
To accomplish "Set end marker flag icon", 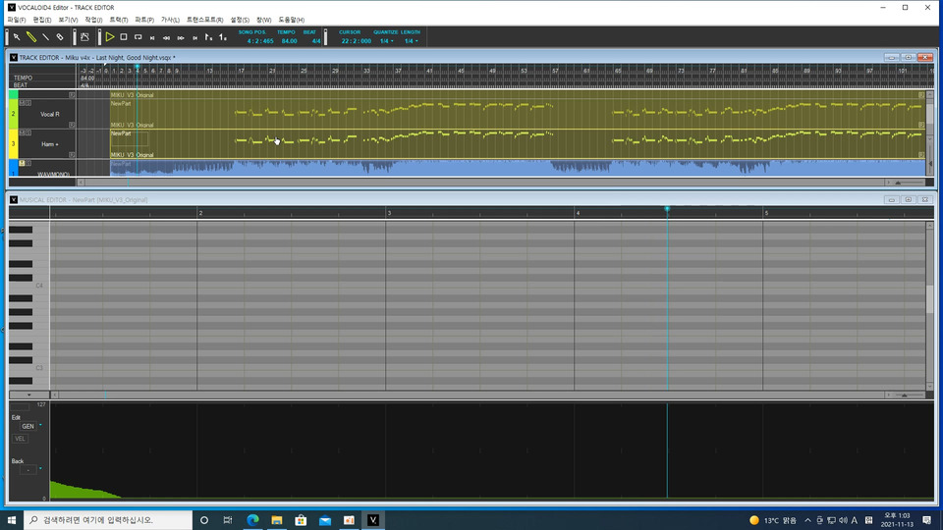I will point(223,37).
